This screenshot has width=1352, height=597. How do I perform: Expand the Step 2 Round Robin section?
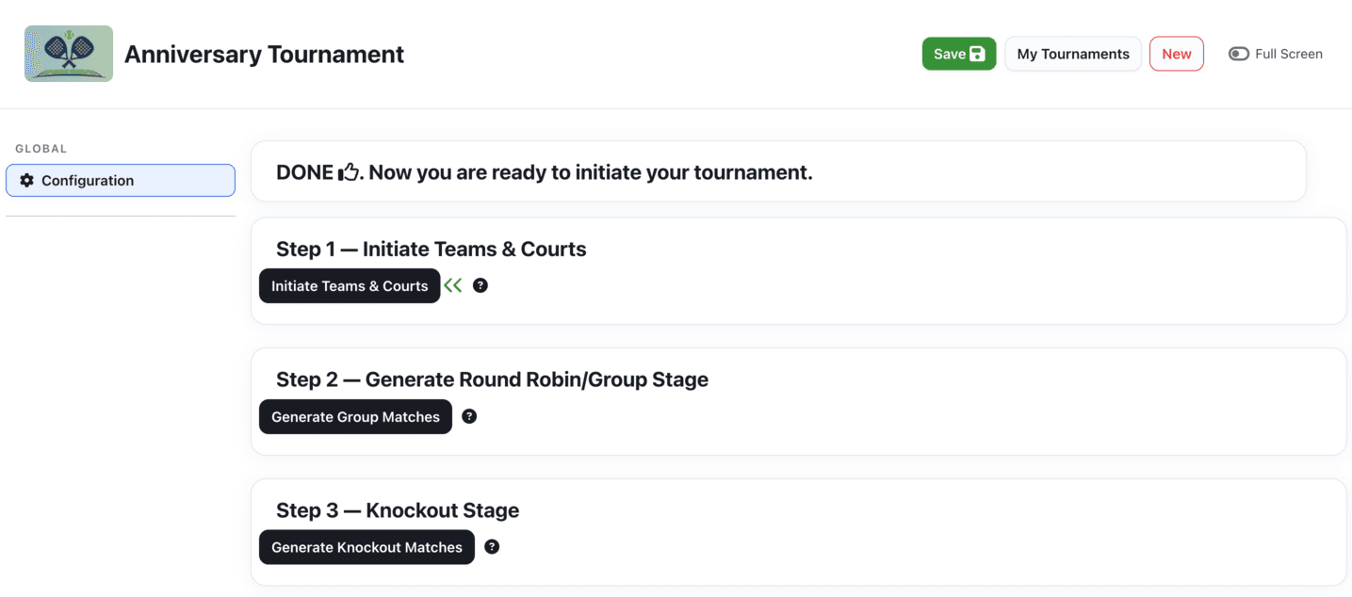point(492,379)
